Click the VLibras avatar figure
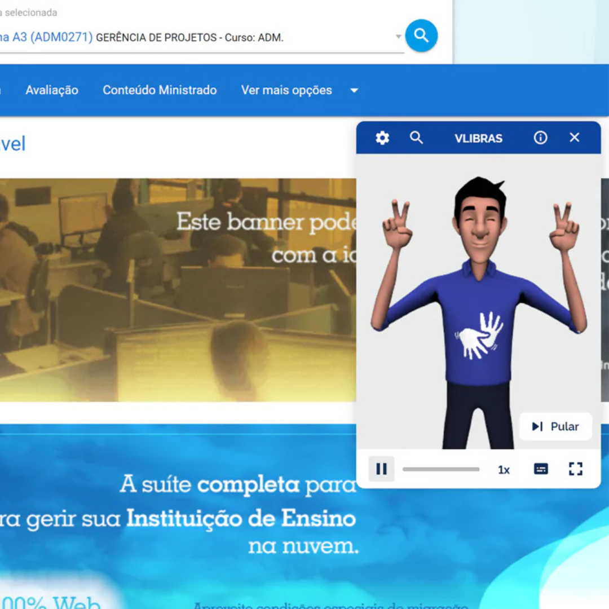The height and width of the screenshot is (609, 609). pos(479,312)
